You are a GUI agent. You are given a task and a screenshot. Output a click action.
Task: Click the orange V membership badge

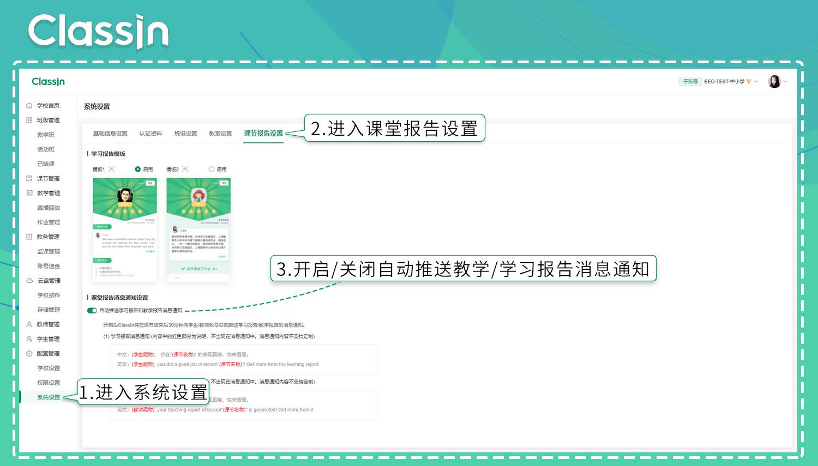pyautogui.click(x=749, y=82)
